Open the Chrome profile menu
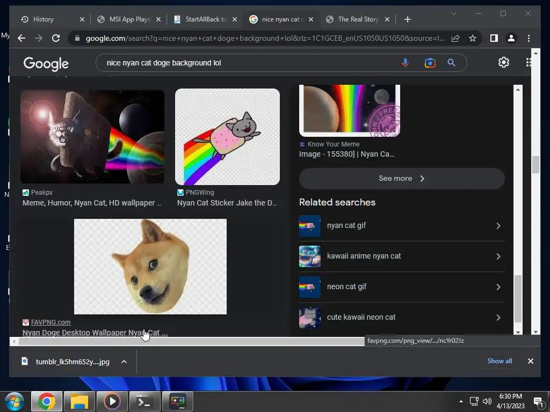The height and width of the screenshot is (412, 550). click(x=511, y=38)
